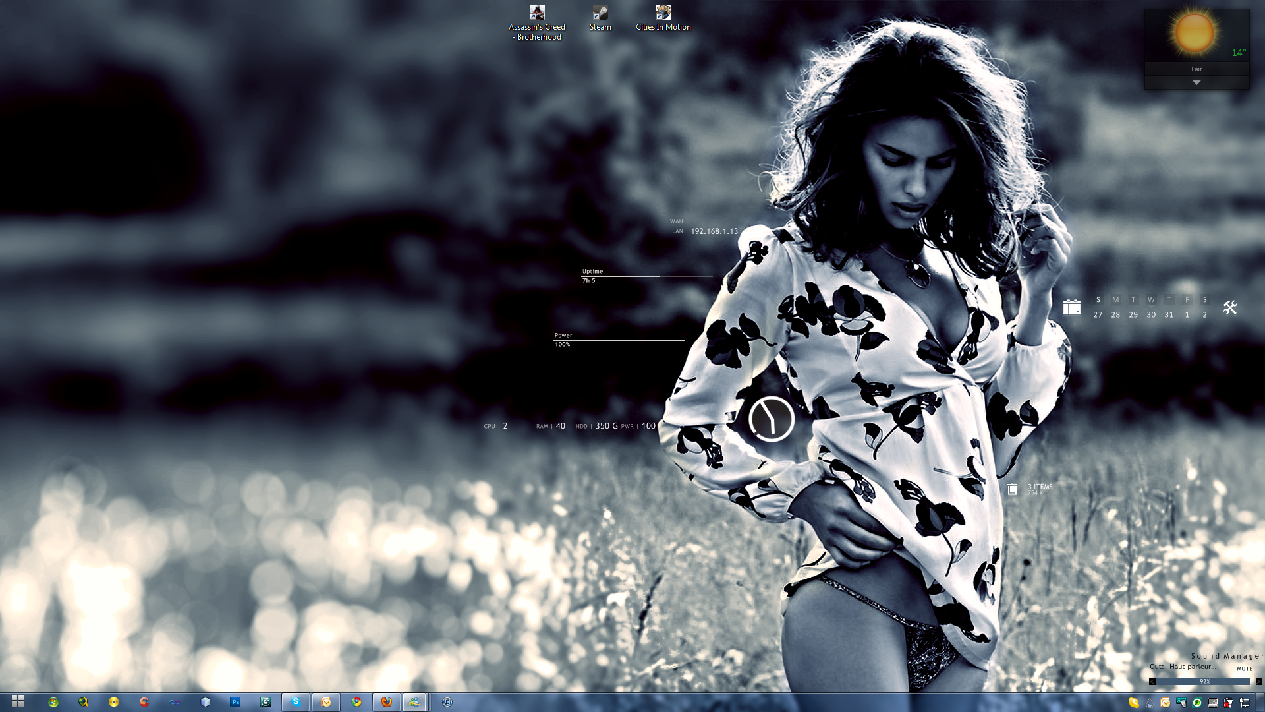Open Cities In Motion desktop shortcut

coord(663,18)
